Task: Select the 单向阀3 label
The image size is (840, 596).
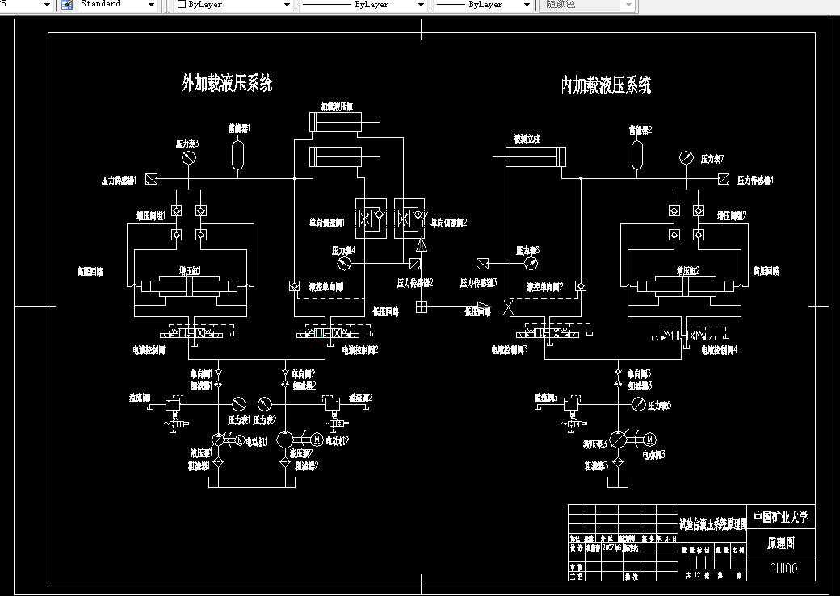Action: coord(639,374)
